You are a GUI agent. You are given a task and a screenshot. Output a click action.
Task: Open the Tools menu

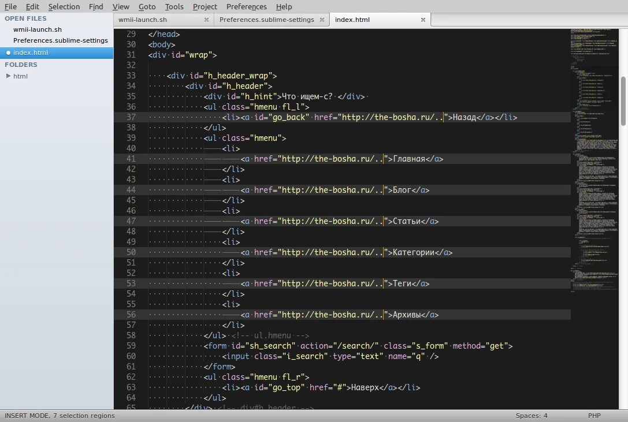174,6
